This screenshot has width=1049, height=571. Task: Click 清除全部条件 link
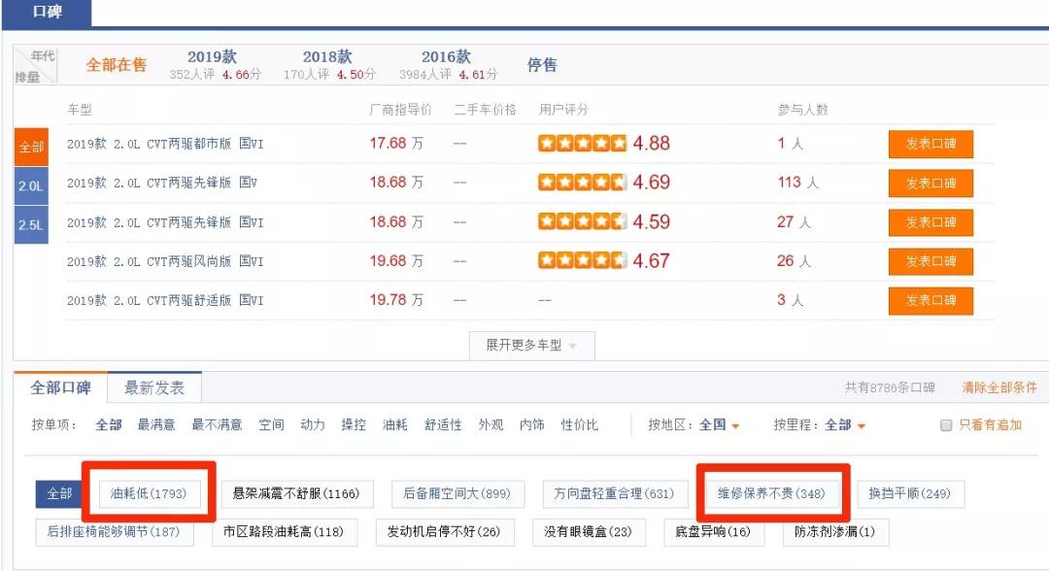999,387
